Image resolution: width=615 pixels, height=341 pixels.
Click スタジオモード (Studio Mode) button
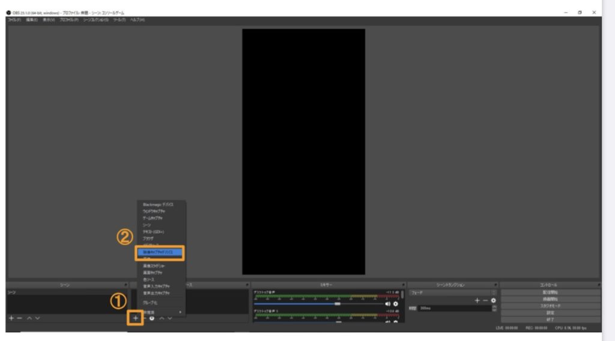coord(550,306)
